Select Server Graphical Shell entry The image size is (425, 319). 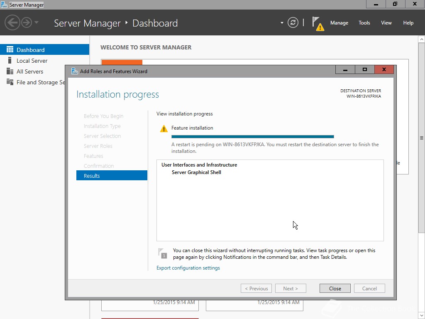pyautogui.click(x=196, y=172)
